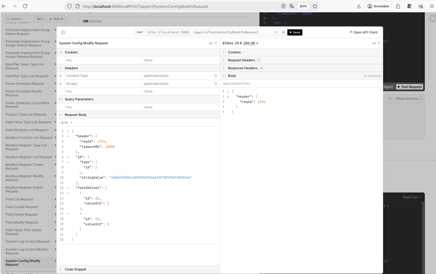Open the extensions puzzle icon

click(398, 6)
